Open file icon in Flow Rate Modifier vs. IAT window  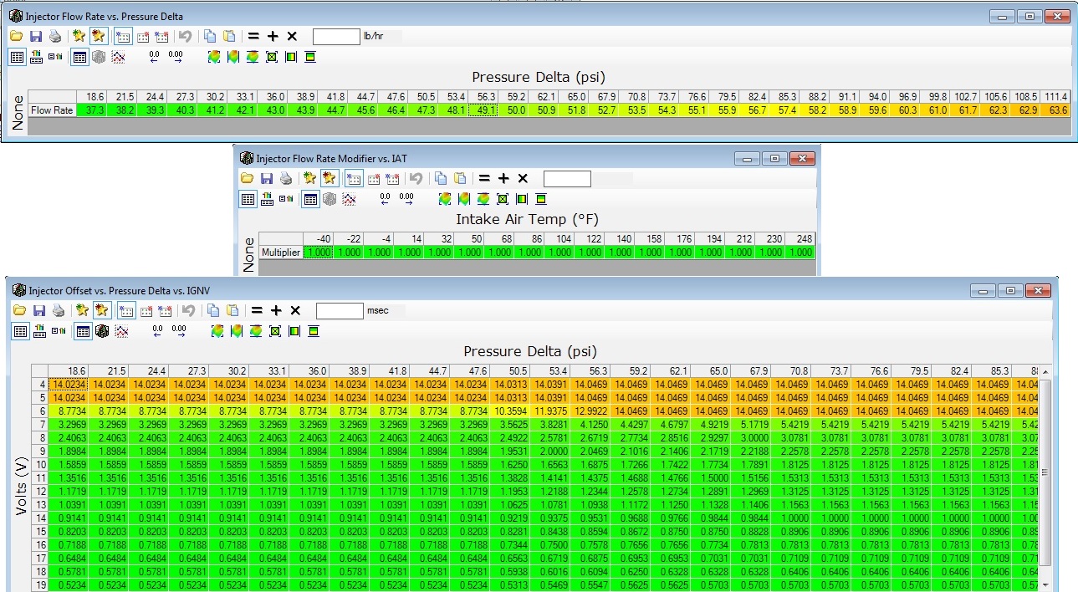[x=248, y=178]
